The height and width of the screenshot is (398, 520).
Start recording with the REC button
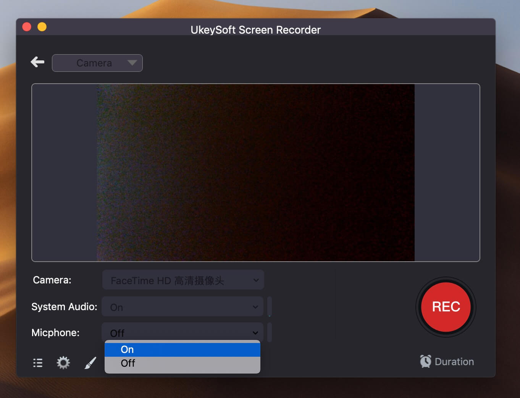coord(446,307)
